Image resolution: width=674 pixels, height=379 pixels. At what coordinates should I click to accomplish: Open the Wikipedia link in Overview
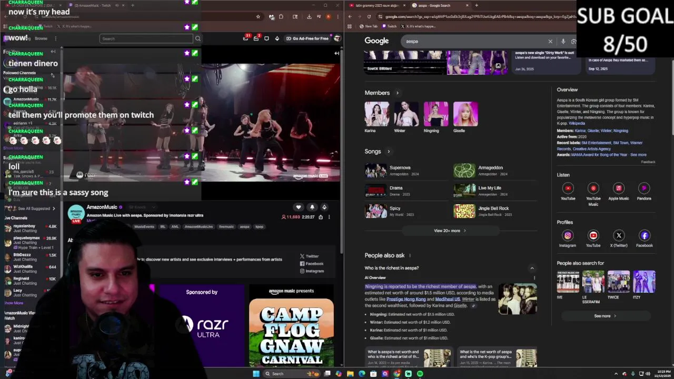[577, 123]
